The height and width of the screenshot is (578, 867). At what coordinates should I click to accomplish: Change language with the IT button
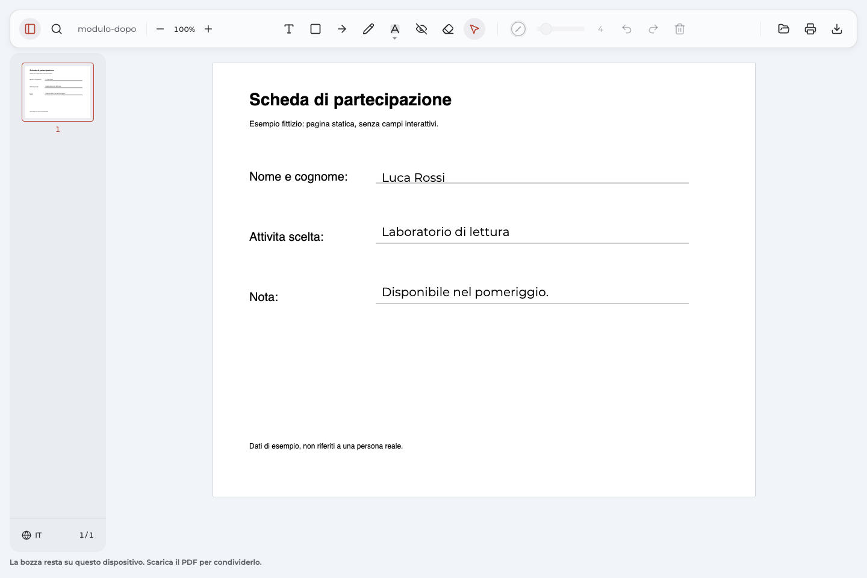point(32,535)
